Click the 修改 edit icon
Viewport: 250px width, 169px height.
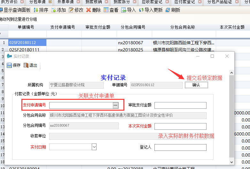tap(71, 10)
